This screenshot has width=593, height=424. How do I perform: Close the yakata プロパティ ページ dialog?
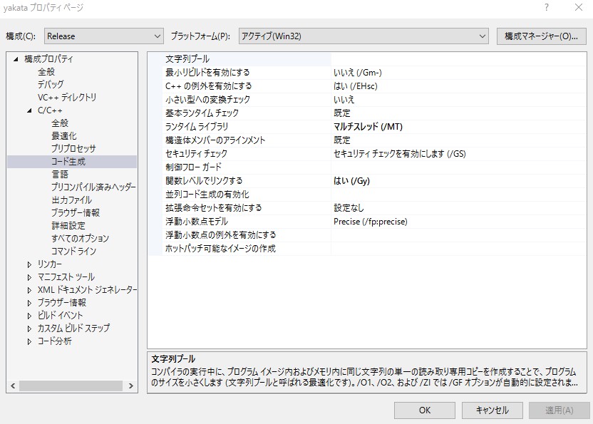(x=579, y=7)
